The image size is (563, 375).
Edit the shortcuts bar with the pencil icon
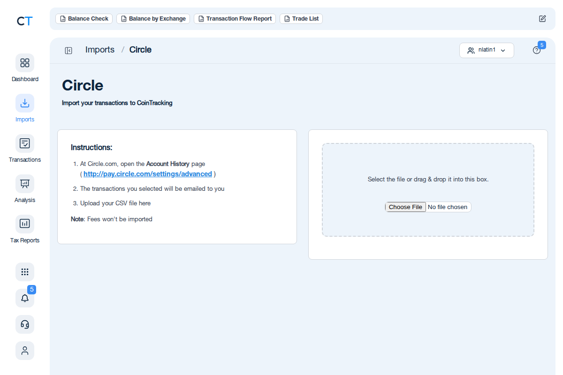(542, 19)
